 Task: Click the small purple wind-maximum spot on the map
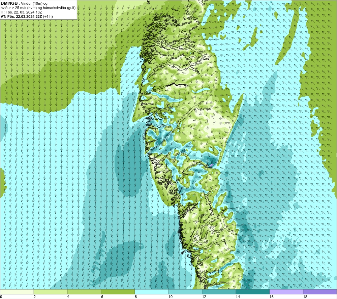[211, 165]
